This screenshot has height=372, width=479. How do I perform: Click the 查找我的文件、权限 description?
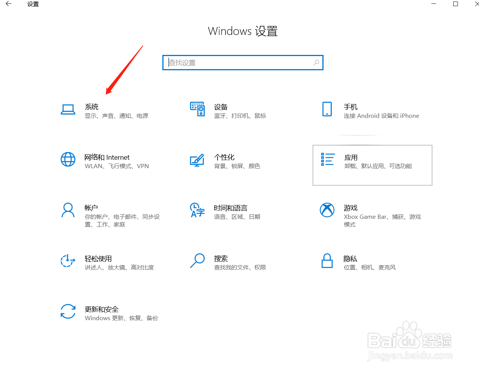click(240, 268)
